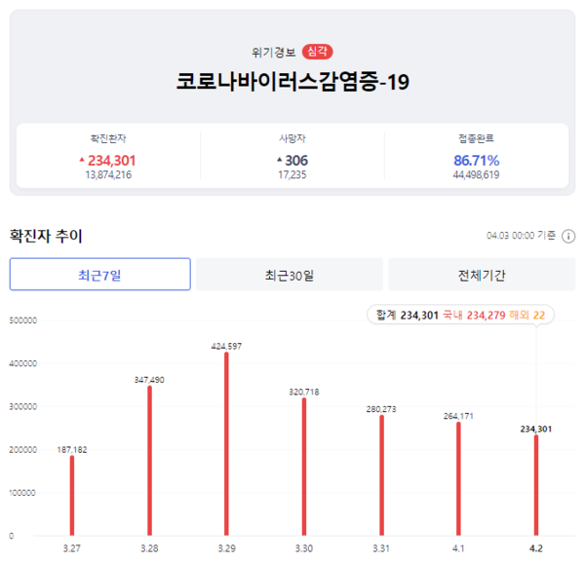Open the info icon beside 04.03 기준
This screenshot has width=585, height=563.
pyautogui.click(x=568, y=237)
